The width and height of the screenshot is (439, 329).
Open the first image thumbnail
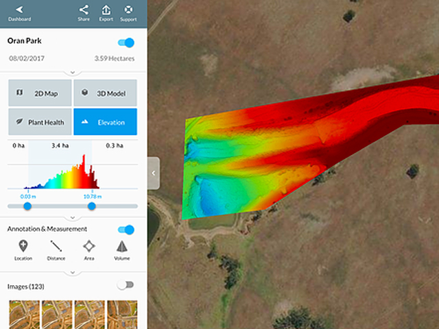pos(23,314)
